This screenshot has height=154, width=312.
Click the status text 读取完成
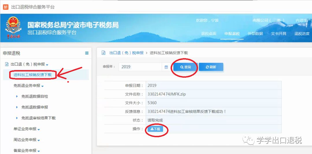[x=155, y=120]
